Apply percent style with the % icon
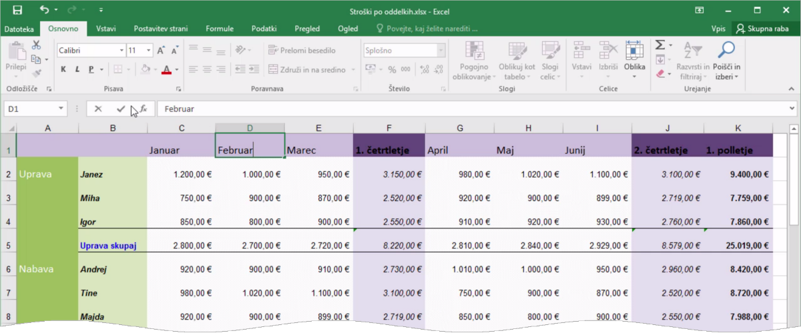 pyautogui.click(x=392, y=69)
